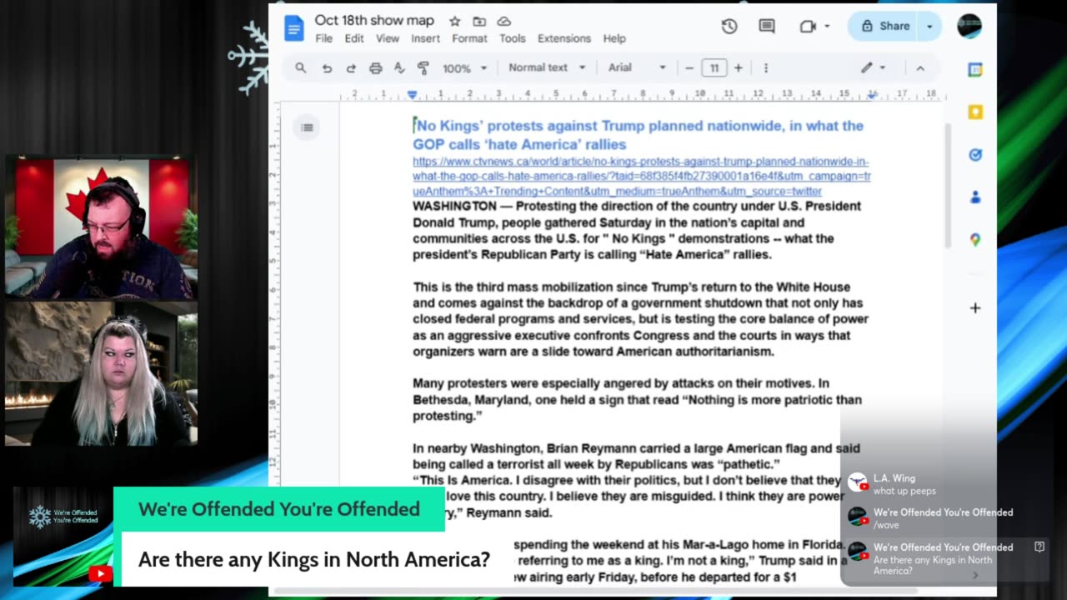Select the male host webcam feed

click(x=101, y=228)
